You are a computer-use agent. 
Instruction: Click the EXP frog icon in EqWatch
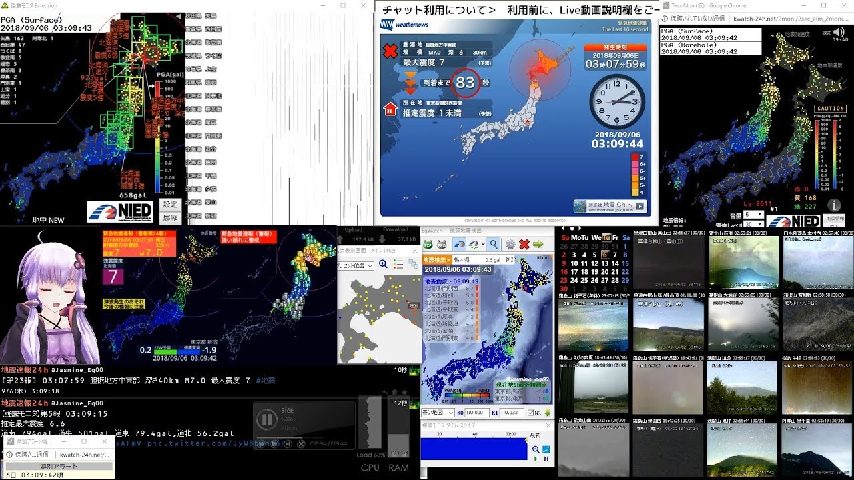[428, 245]
